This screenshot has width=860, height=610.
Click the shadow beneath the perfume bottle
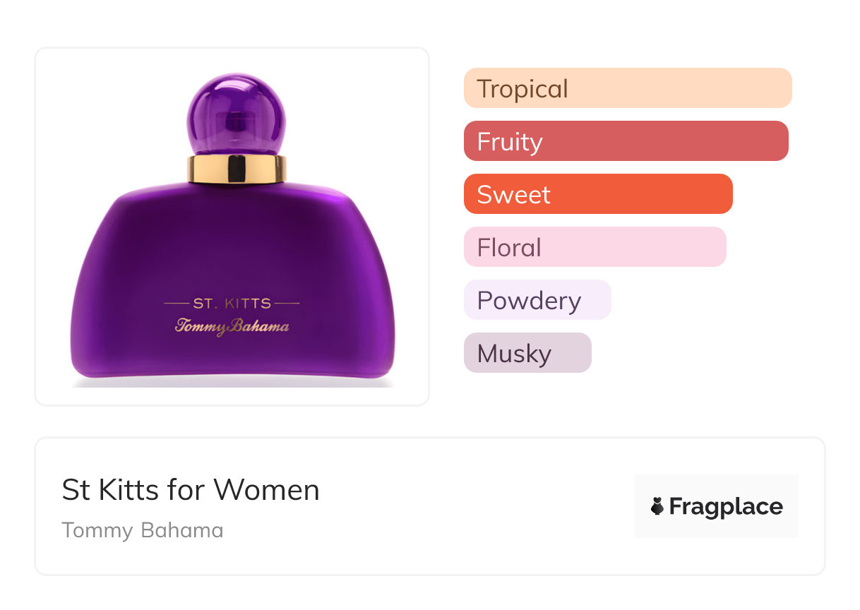(x=232, y=382)
